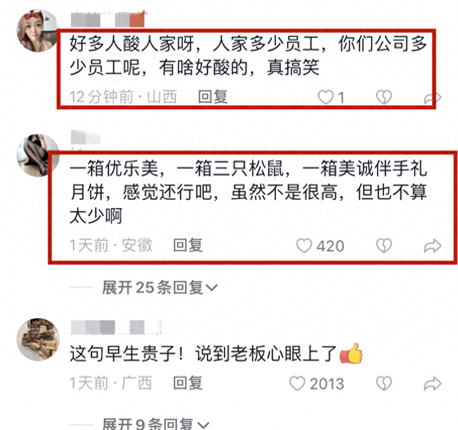
Task: Share the Anhui comment using arrow icon
Action: click(x=433, y=246)
